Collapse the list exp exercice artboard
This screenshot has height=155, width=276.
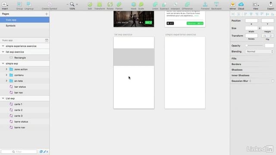(3, 52)
